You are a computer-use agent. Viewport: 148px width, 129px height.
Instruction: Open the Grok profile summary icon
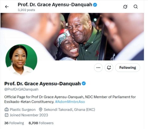coord(125,7)
